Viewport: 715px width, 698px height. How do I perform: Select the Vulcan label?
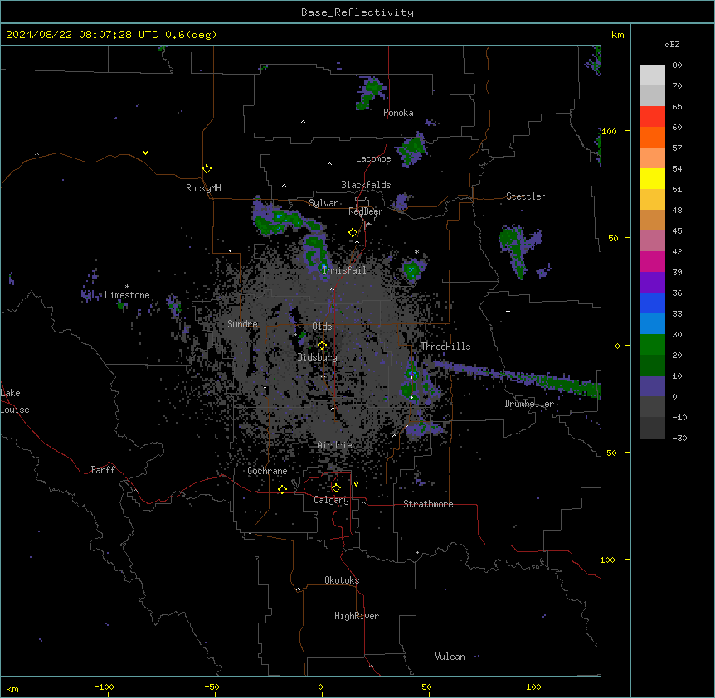pos(450,657)
